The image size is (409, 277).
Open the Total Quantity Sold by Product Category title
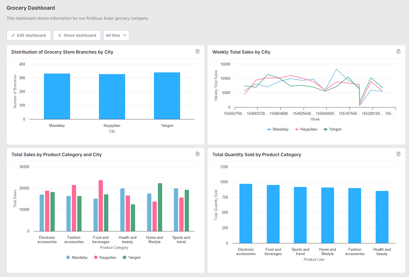pyautogui.click(x=257, y=154)
